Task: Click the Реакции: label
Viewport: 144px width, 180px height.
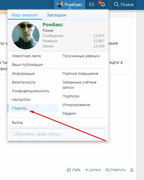Action: point(50,41)
